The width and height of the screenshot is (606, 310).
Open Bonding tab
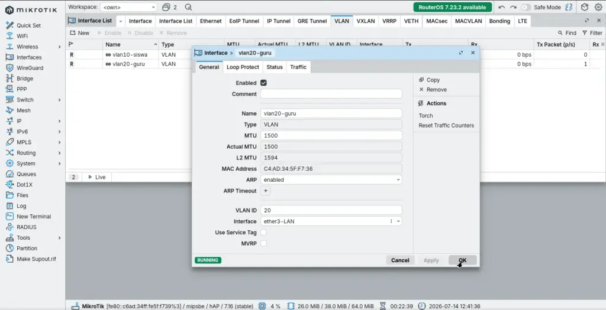pos(499,21)
